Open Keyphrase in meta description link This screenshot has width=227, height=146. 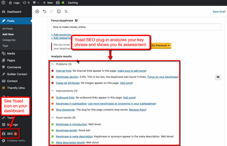[x=74, y=137]
